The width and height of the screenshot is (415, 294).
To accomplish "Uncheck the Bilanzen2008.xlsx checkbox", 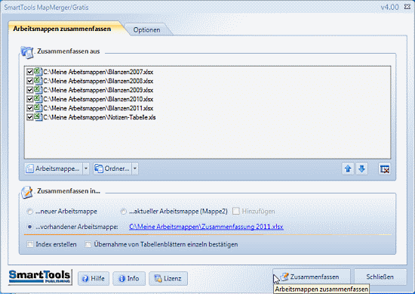I will point(29,81).
